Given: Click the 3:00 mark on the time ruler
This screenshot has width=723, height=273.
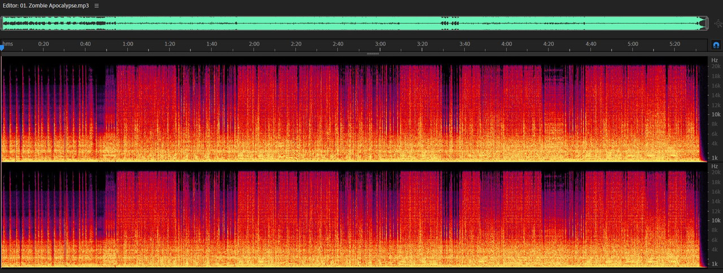Looking at the screenshot, I should pos(381,43).
